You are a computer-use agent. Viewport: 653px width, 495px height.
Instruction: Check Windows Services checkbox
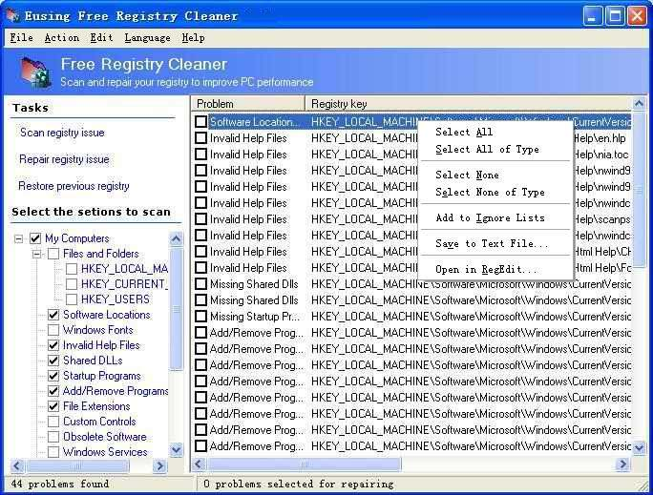[53, 452]
